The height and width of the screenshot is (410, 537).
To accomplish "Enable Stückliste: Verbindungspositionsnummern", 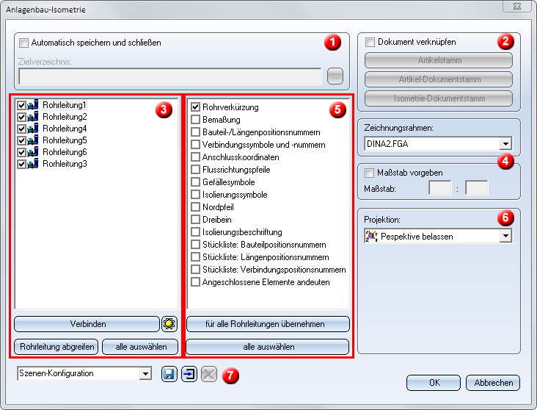I will 196,270.
